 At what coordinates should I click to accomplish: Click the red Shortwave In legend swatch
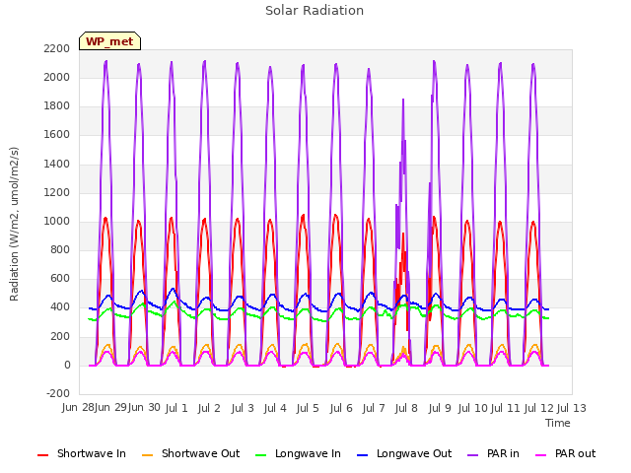click(x=42, y=455)
